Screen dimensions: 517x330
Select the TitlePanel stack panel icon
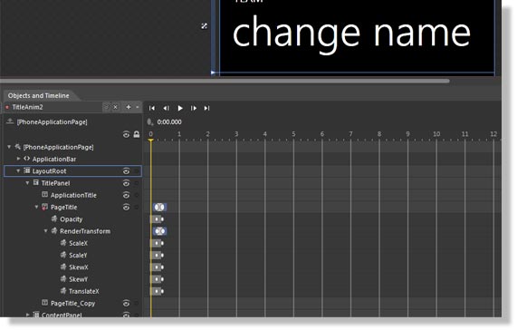pyautogui.click(x=36, y=182)
